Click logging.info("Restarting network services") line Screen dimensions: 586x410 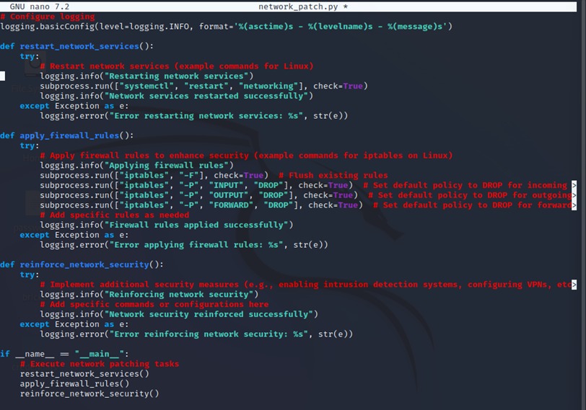(146, 76)
